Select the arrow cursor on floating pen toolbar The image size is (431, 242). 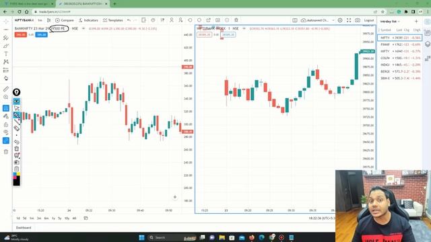pyautogui.click(x=16, y=108)
